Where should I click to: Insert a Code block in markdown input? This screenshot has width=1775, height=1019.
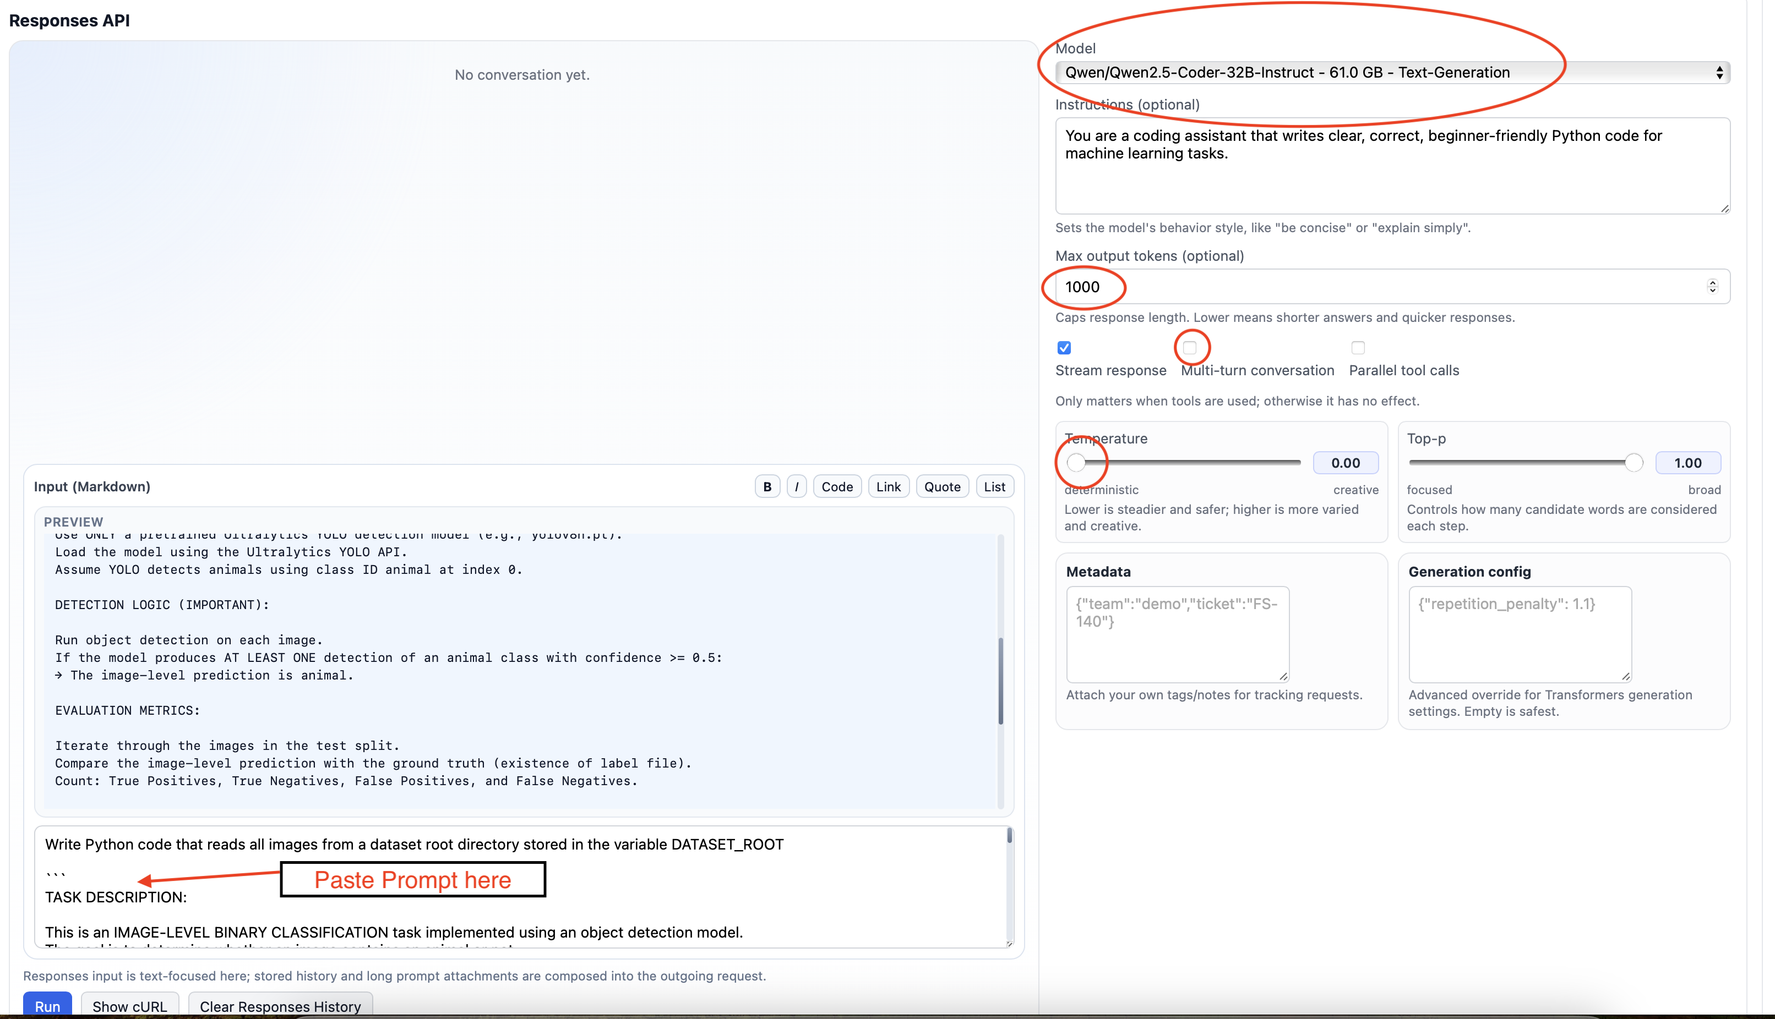(837, 486)
